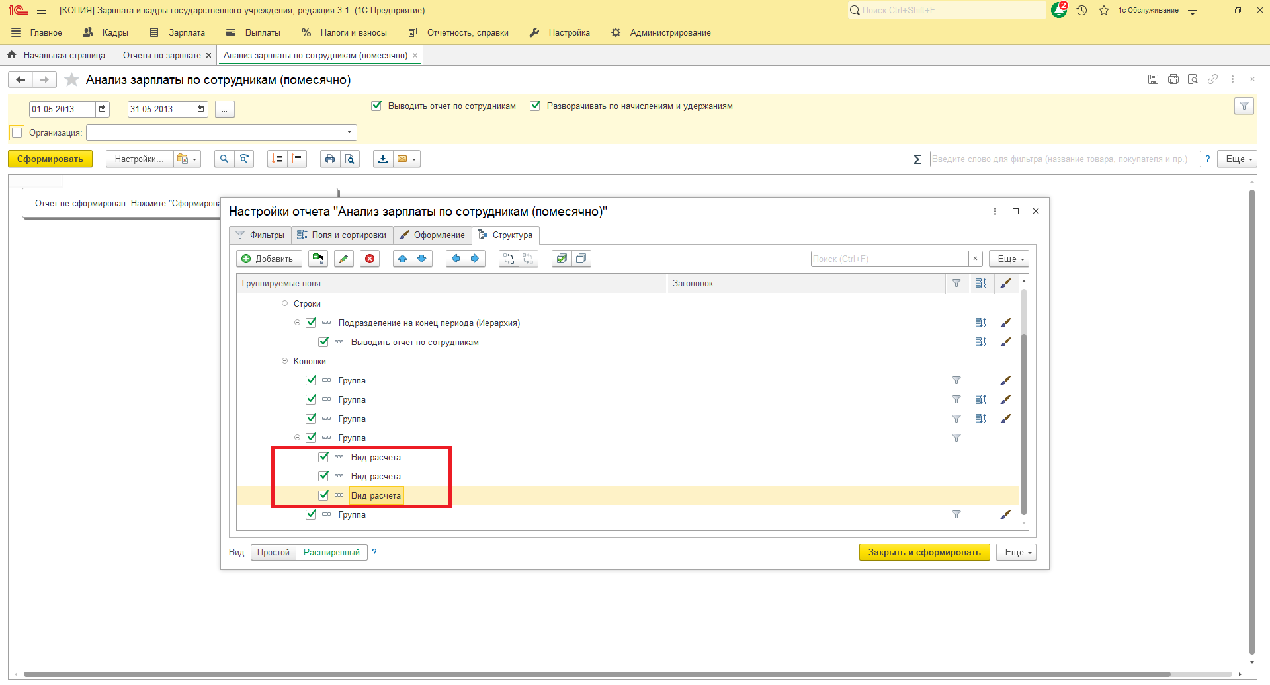Open print preview of the report
Viewport: 1270px width, 685px height.
350,159
